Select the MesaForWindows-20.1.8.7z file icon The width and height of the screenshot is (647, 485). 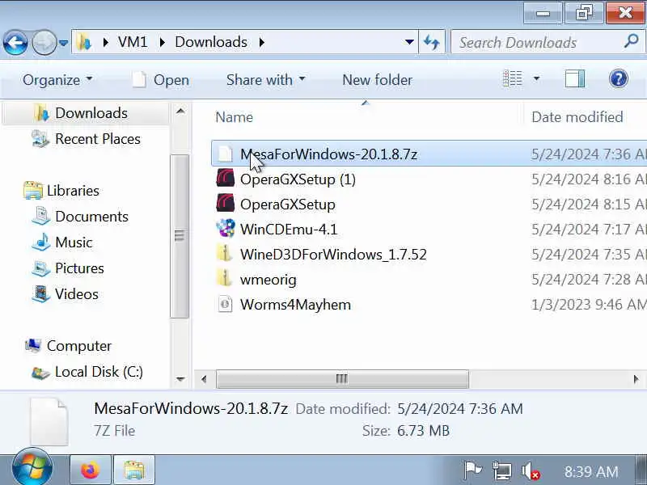(225, 154)
